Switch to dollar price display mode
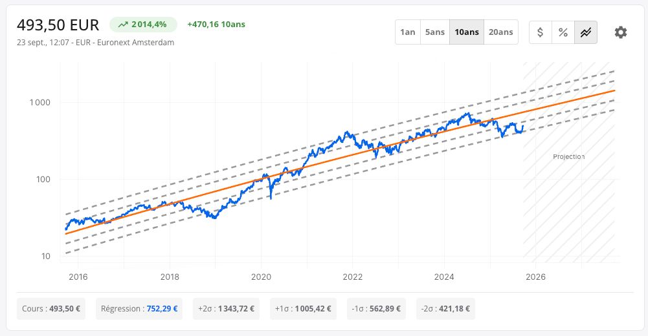 tap(541, 32)
